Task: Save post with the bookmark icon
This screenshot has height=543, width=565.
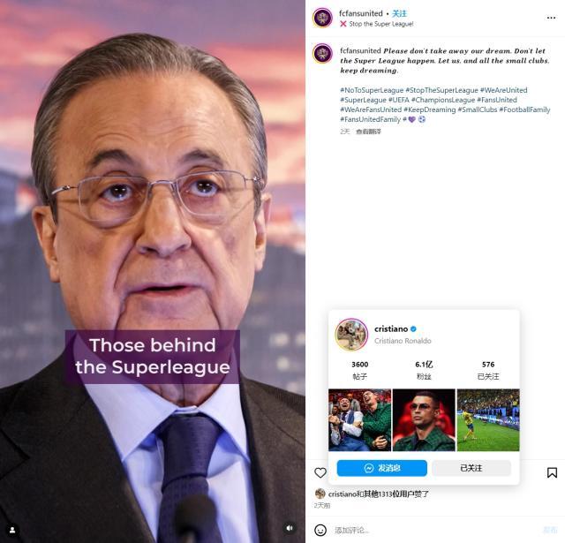Action: click(x=552, y=473)
